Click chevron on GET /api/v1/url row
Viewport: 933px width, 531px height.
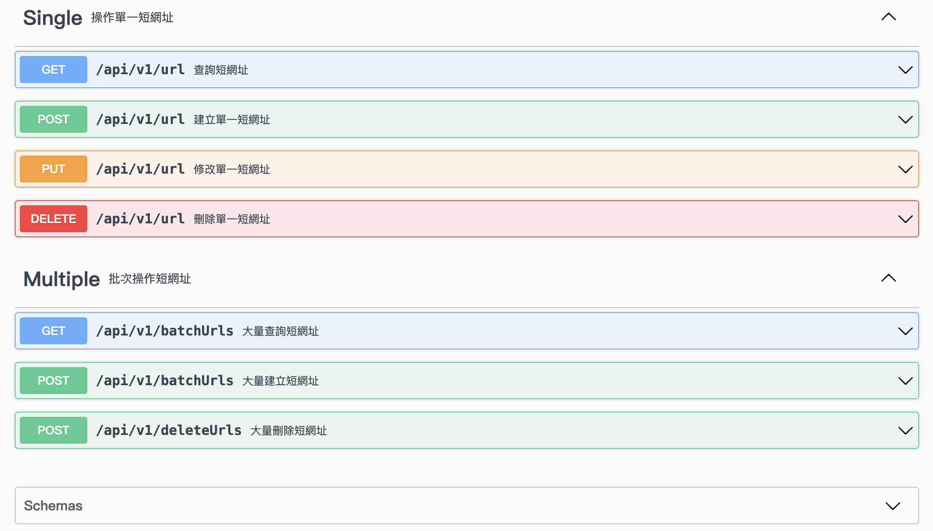905,70
